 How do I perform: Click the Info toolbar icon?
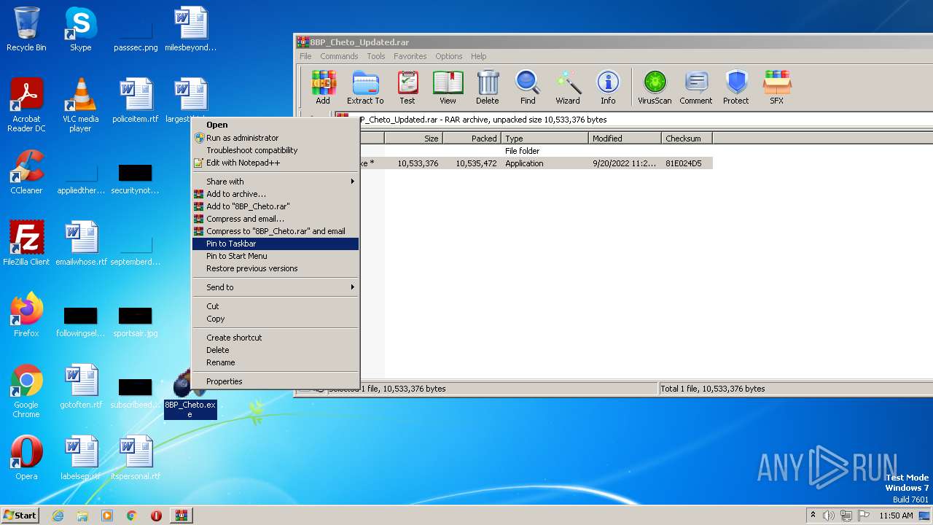(x=608, y=87)
